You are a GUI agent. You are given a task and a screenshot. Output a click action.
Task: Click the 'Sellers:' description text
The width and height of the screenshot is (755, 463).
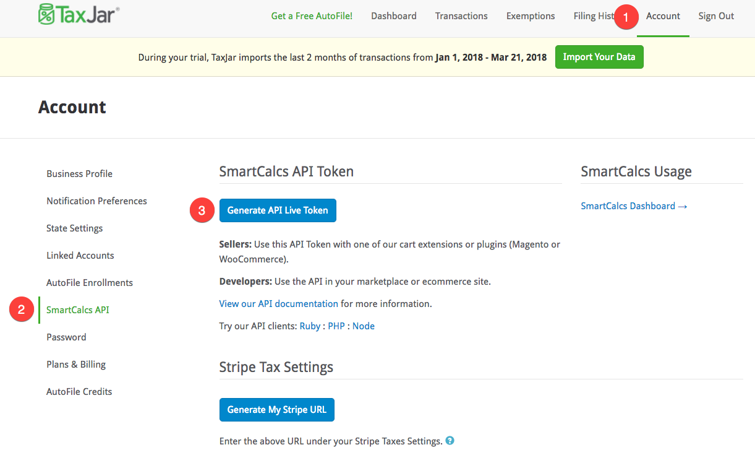click(x=390, y=251)
